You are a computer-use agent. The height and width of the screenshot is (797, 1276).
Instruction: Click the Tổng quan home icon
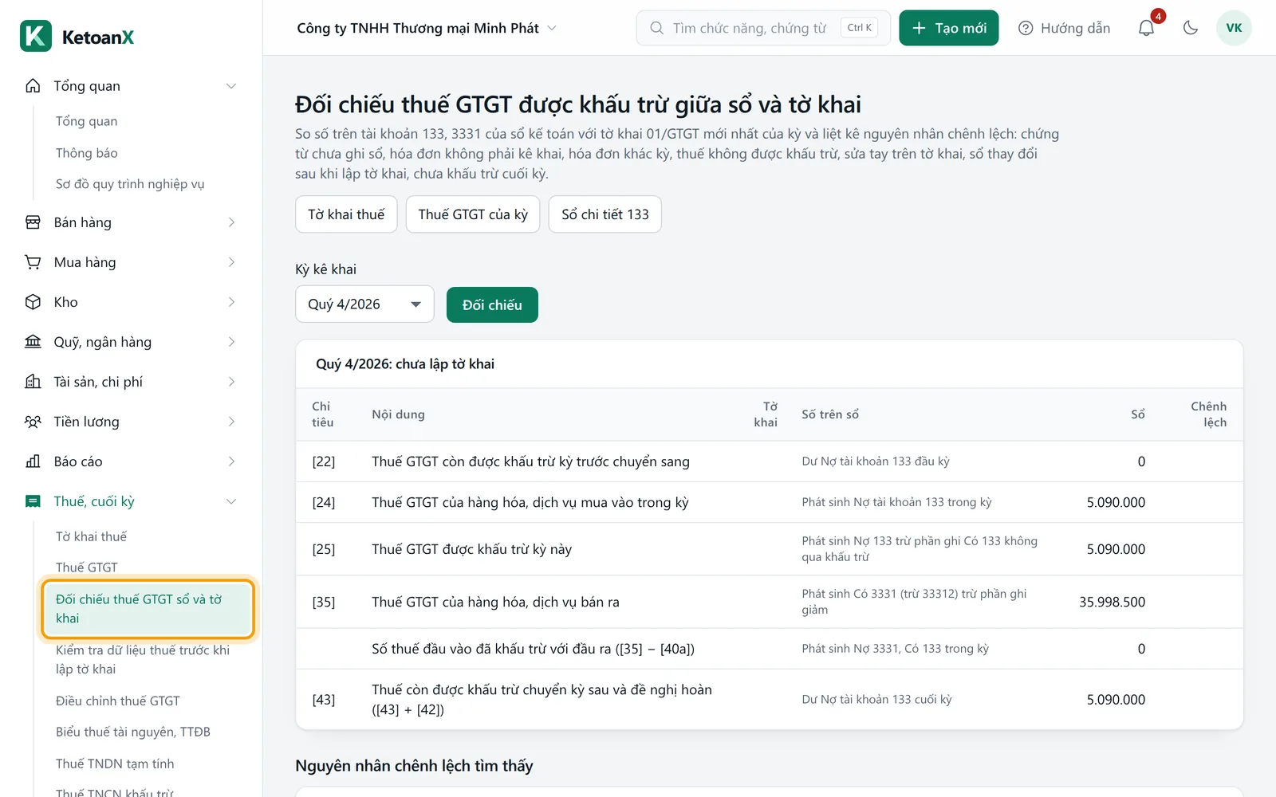33,85
